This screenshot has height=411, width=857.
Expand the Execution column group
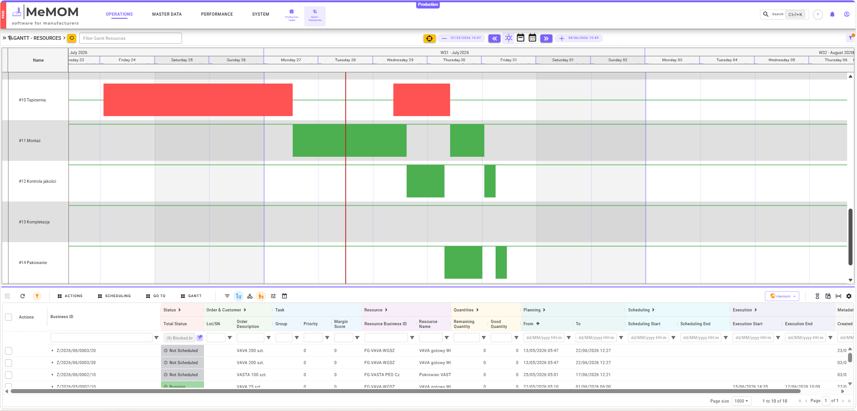(755, 310)
